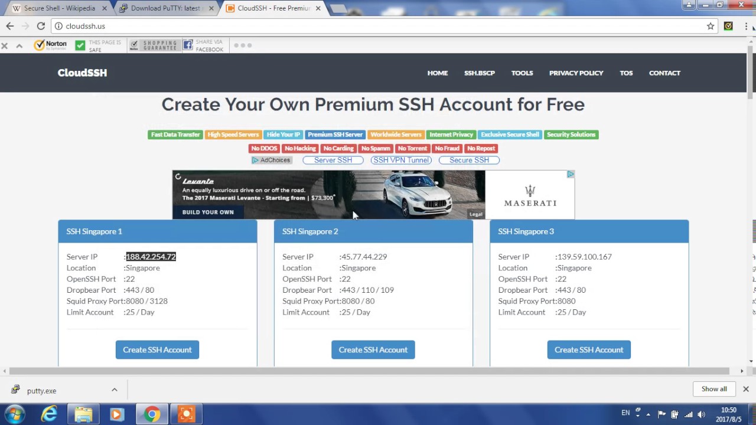Image resolution: width=756 pixels, height=425 pixels.
Task: Open Chrome taskbar icon
Action: click(152, 414)
